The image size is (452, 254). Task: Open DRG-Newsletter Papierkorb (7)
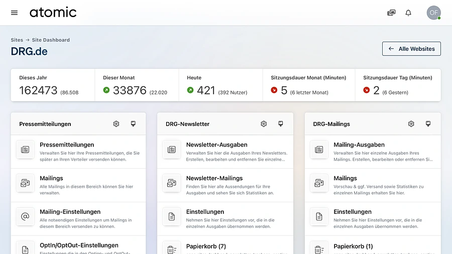tap(225, 245)
